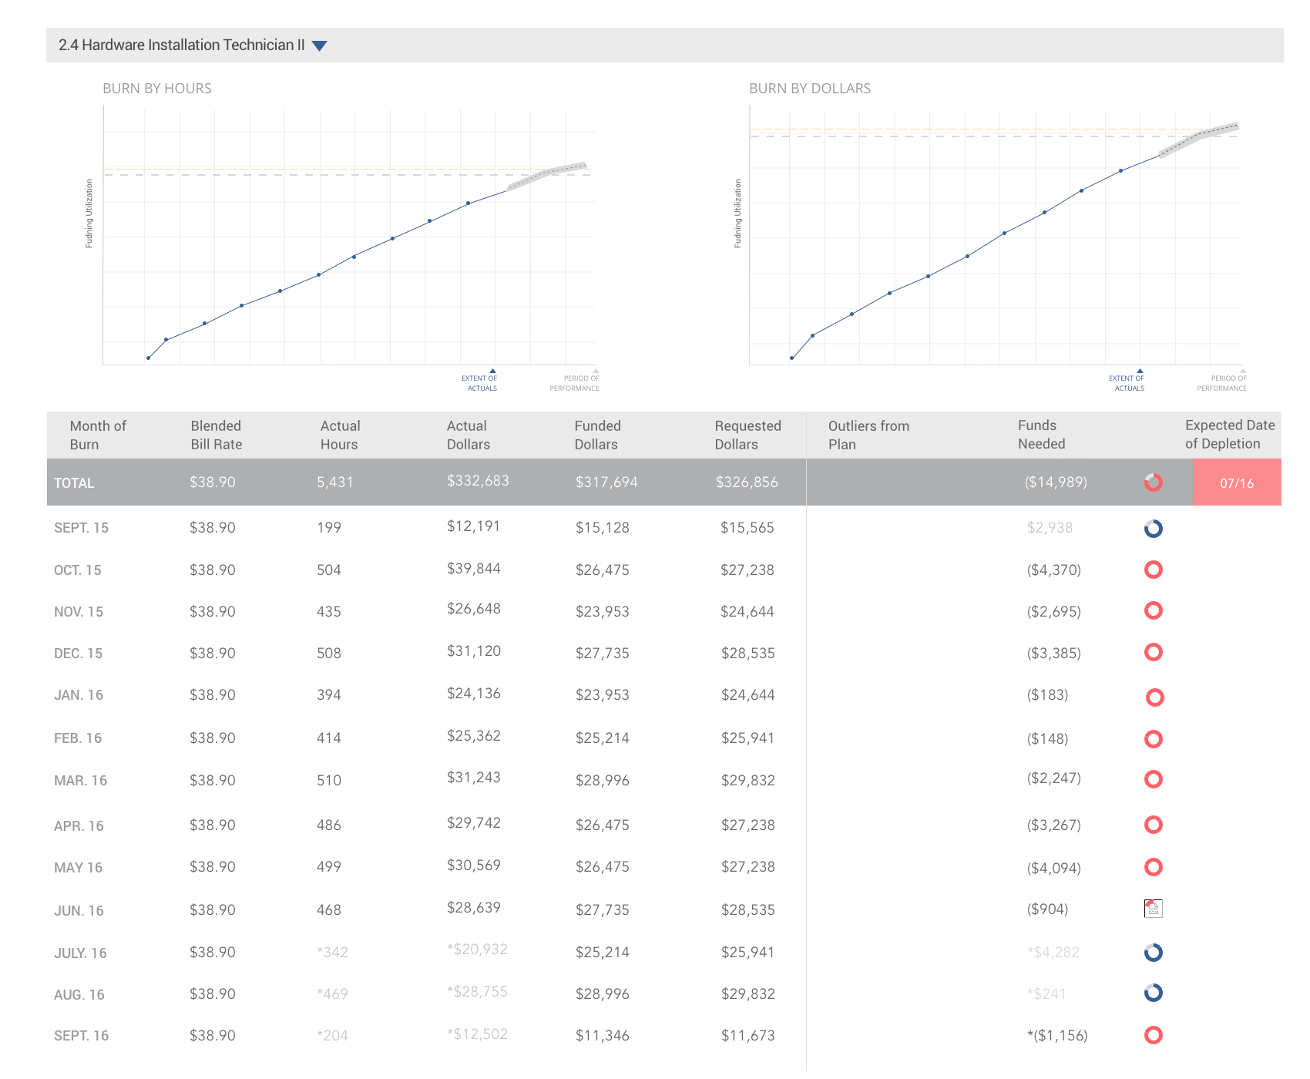Click Extent of Actuals marker on dollars chart
Screen dimensions: 1310x1079
click(1140, 371)
